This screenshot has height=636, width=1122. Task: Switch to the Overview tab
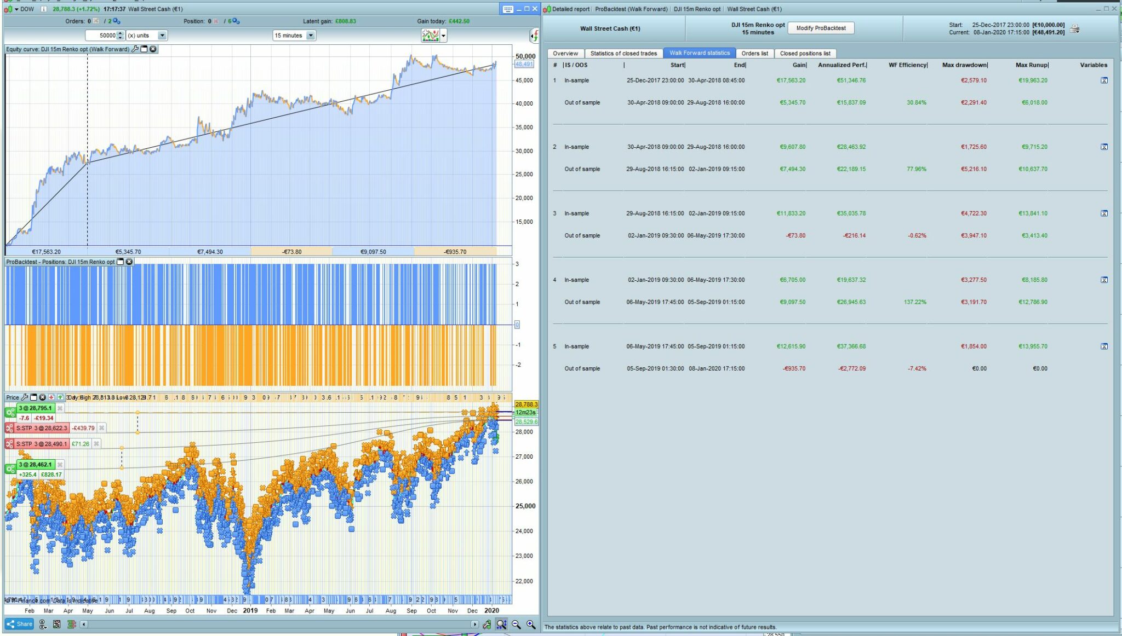pyautogui.click(x=565, y=54)
